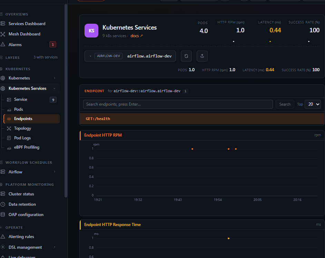
Task: Click the Search endpoints input field
Action: pyautogui.click(x=178, y=104)
